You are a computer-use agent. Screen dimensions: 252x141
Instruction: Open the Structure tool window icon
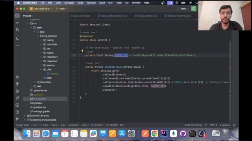tap(17, 39)
